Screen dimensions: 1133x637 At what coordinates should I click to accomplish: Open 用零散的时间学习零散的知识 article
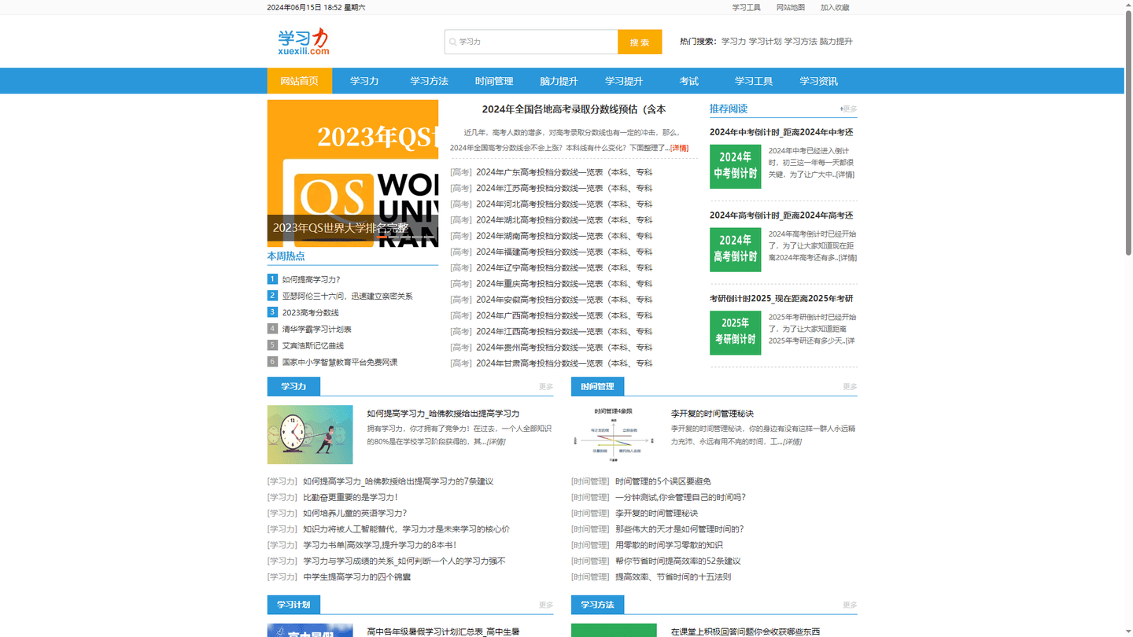point(669,545)
